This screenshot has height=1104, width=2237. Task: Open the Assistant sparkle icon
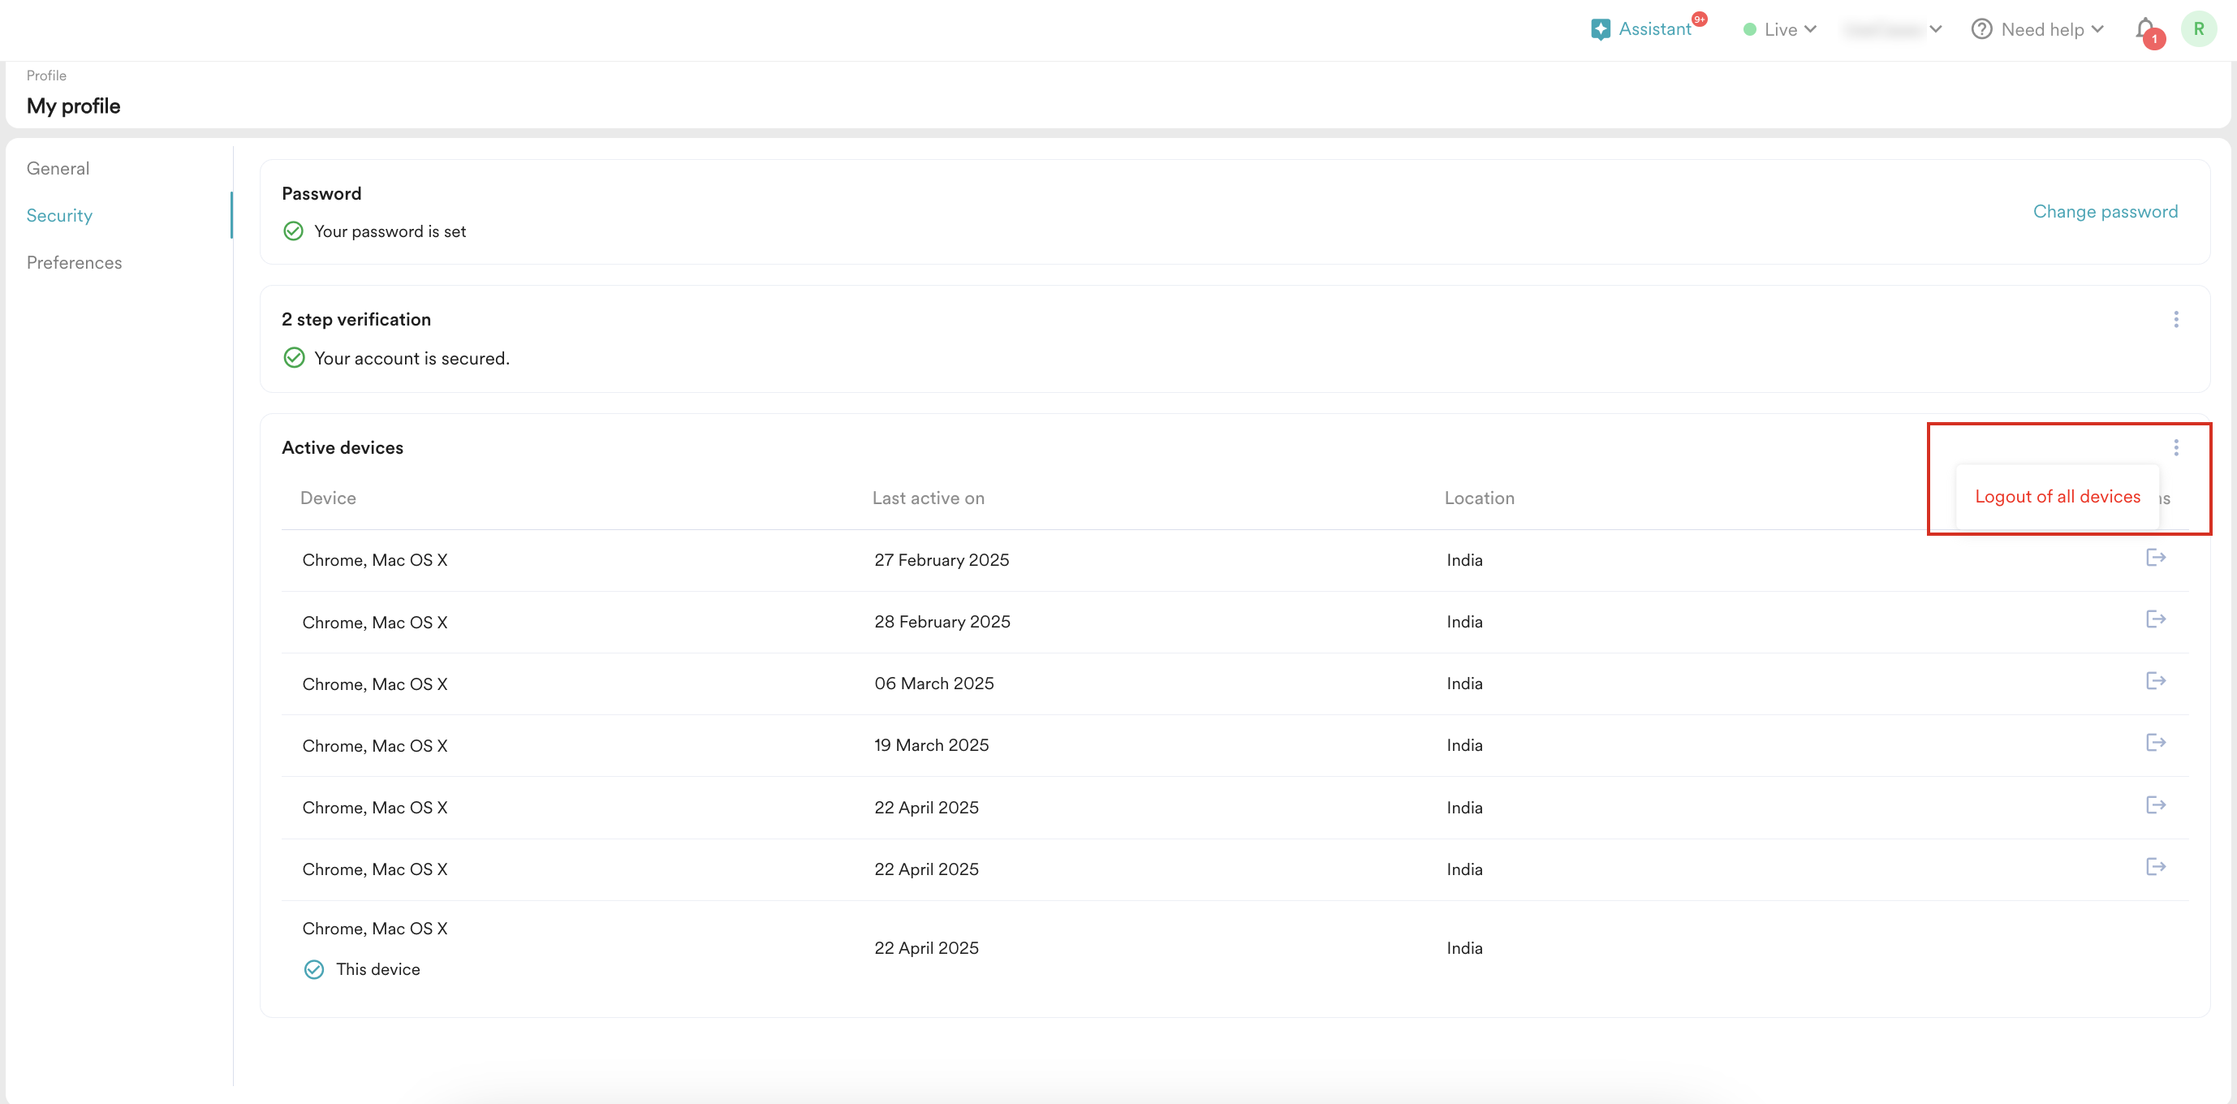[1601, 29]
